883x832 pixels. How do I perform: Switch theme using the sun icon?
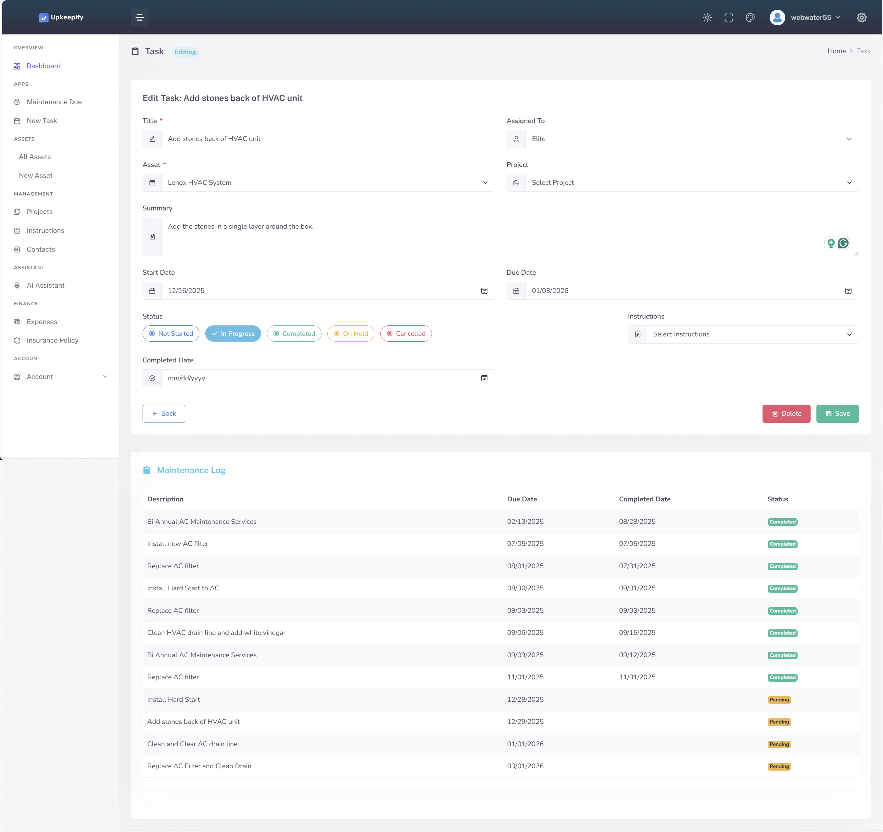pyautogui.click(x=707, y=17)
